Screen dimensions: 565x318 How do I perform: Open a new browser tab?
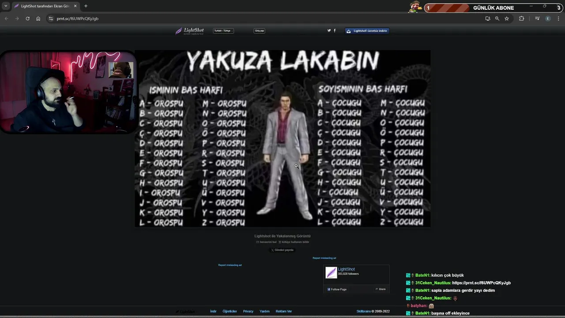(x=86, y=6)
